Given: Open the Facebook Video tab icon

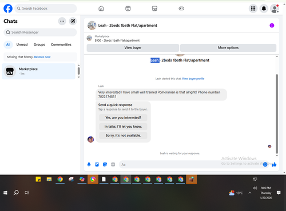Looking at the screenshot, I should point(128,9).
